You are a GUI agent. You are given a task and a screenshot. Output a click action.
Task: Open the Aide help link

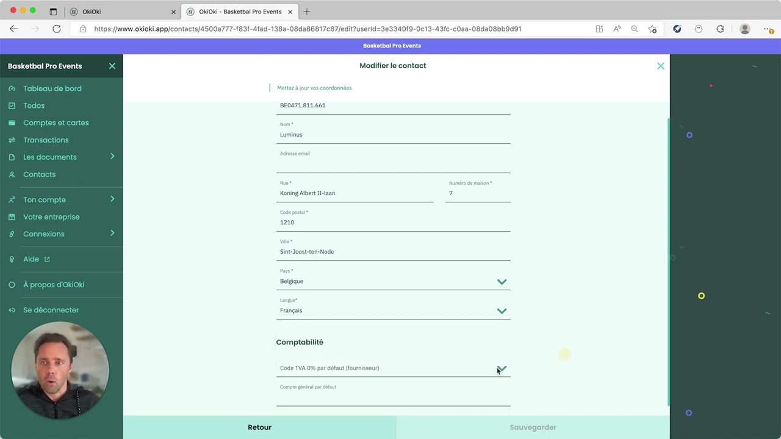point(31,259)
